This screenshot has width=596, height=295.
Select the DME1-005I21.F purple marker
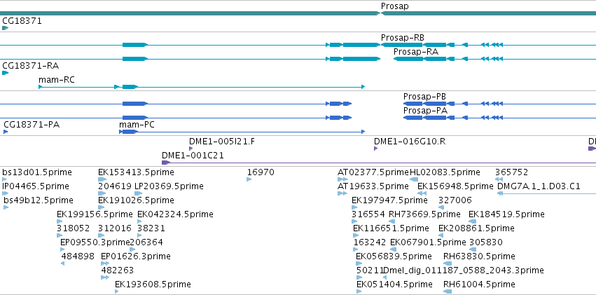[190, 149]
